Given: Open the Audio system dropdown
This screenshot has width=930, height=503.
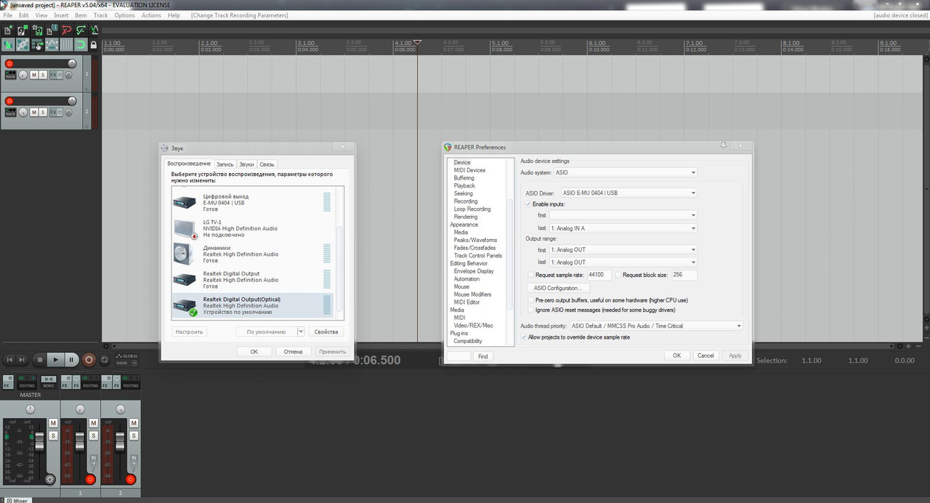Looking at the screenshot, I should click(x=625, y=172).
